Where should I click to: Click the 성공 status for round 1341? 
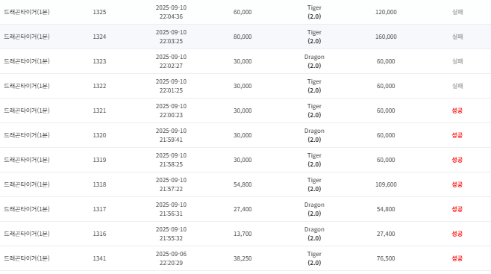coord(457,258)
